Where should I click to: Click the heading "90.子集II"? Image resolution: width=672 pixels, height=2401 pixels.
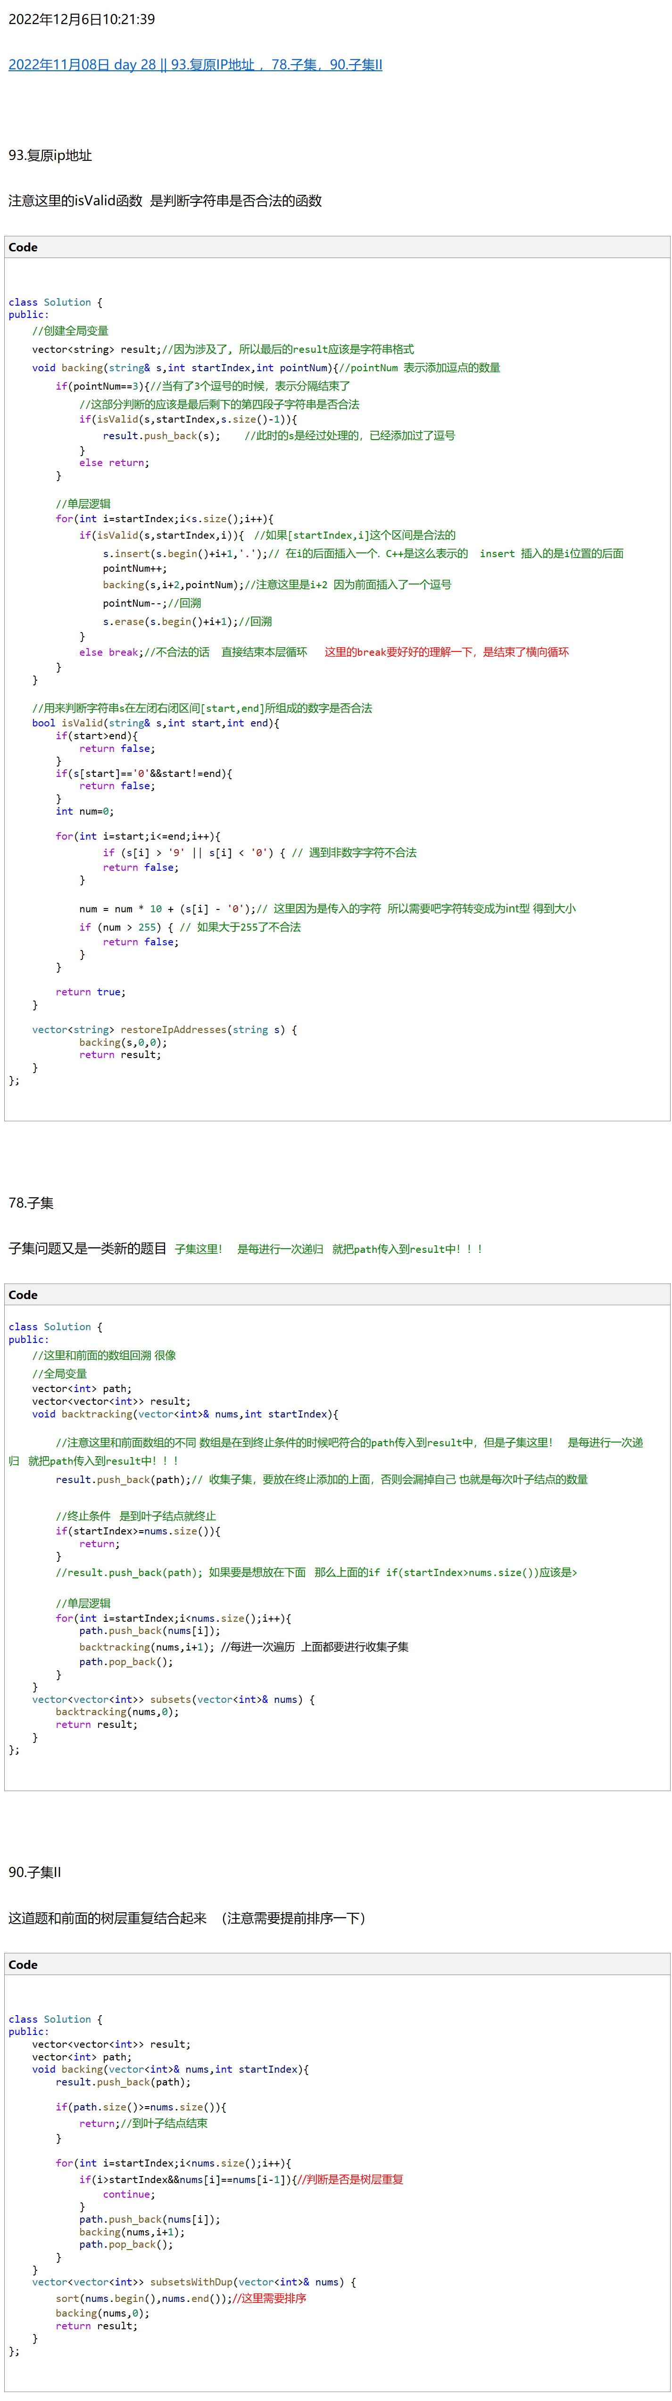tap(34, 1873)
